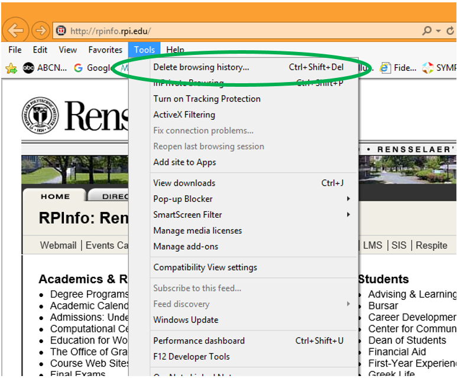Image resolution: width=457 pixels, height=379 pixels.
Task: Open the Career Developmen... link
Action: pyautogui.click(x=412, y=317)
